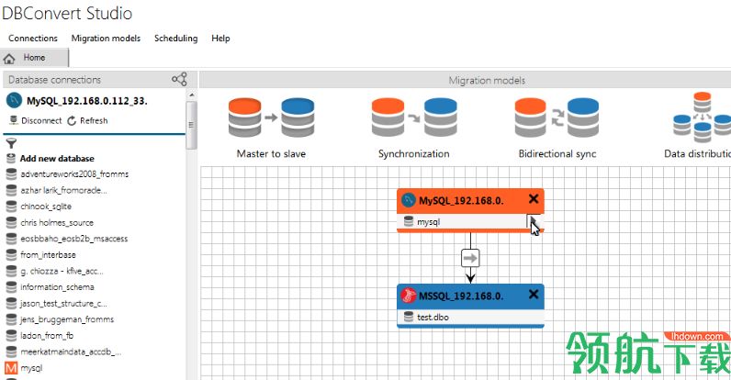Image resolution: width=731 pixels, height=380 pixels.
Task: Open the Migration models menu
Action: (106, 39)
